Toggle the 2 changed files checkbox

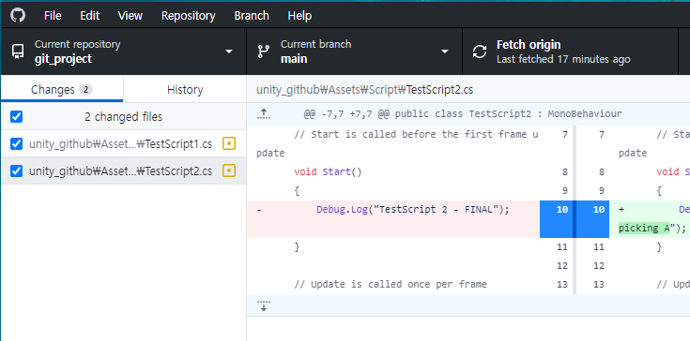coord(16,117)
